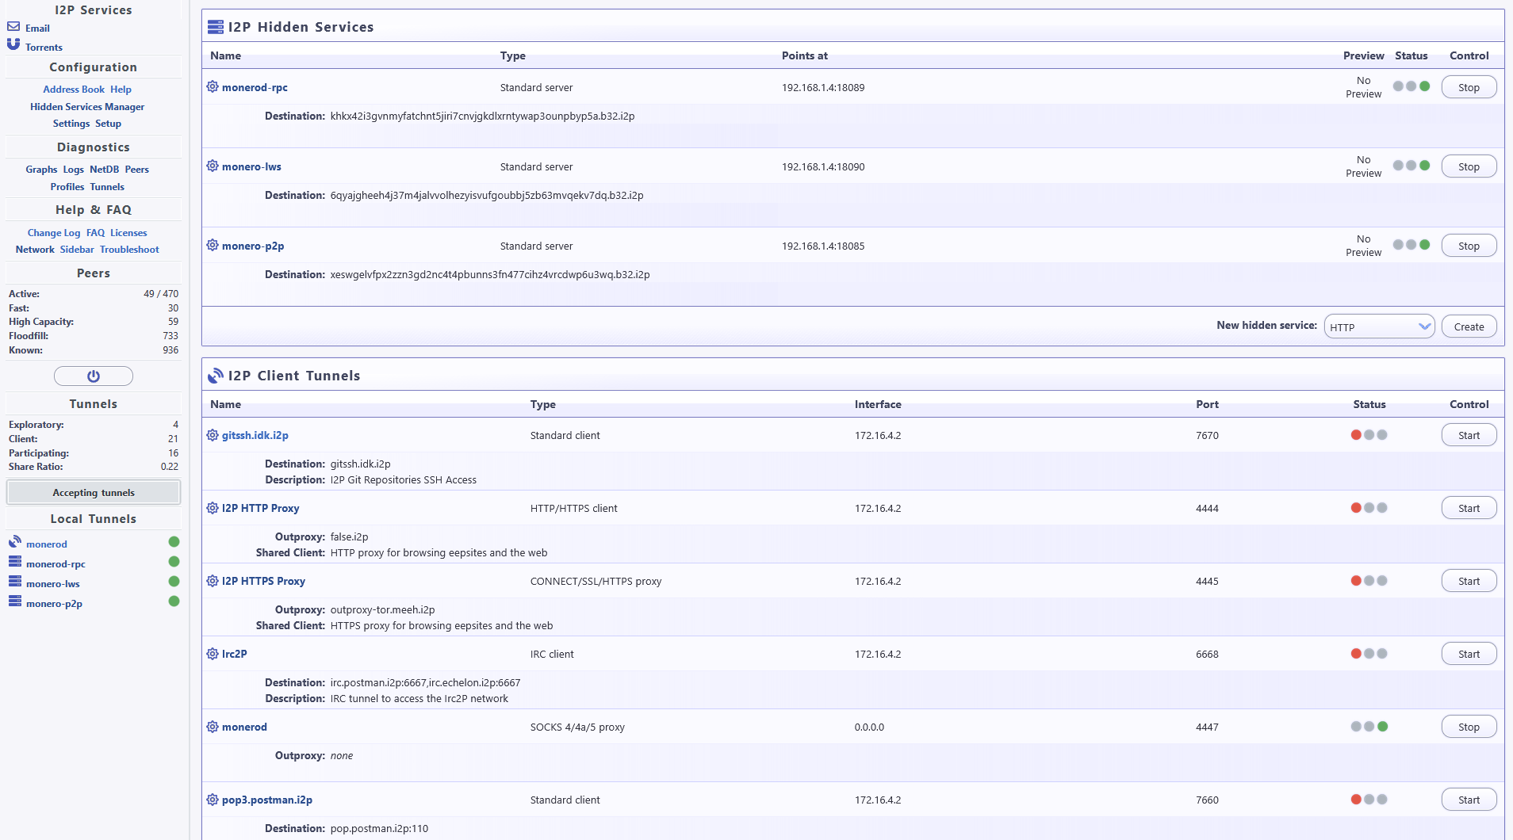The image size is (1513, 840).
Task: Open settings gear for monerod-rpc hidden service
Action: pyautogui.click(x=212, y=87)
